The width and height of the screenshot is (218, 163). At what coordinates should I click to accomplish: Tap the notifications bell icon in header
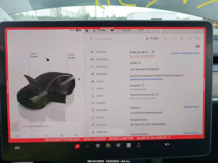182,38
